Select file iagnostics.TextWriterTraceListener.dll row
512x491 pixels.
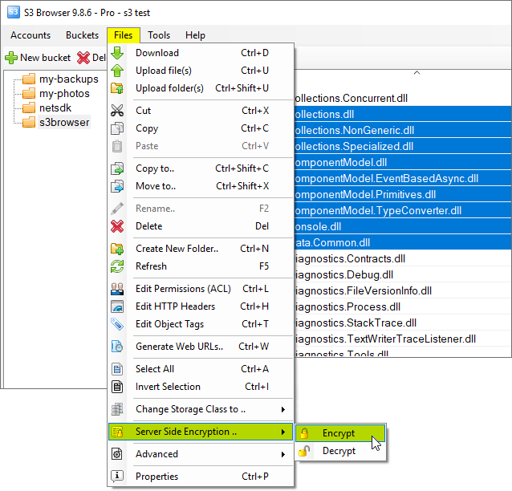403,339
